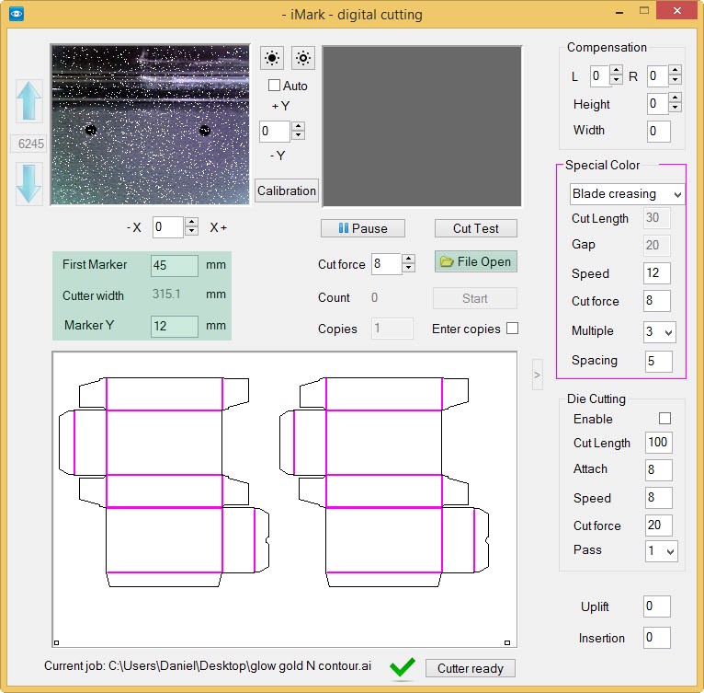Image resolution: width=704 pixels, height=693 pixels.
Task: Click the gray empty preview panel
Action: [422, 126]
